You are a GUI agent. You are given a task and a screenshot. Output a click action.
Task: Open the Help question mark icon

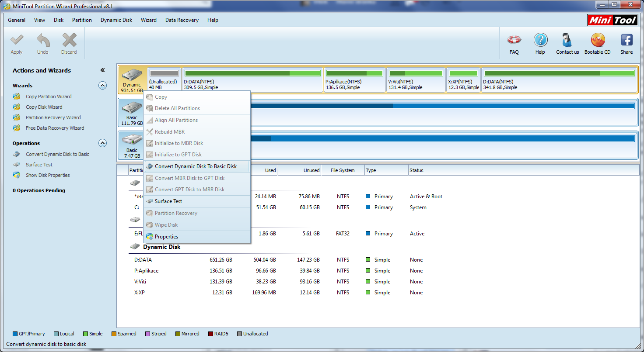click(x=540, y=40)
